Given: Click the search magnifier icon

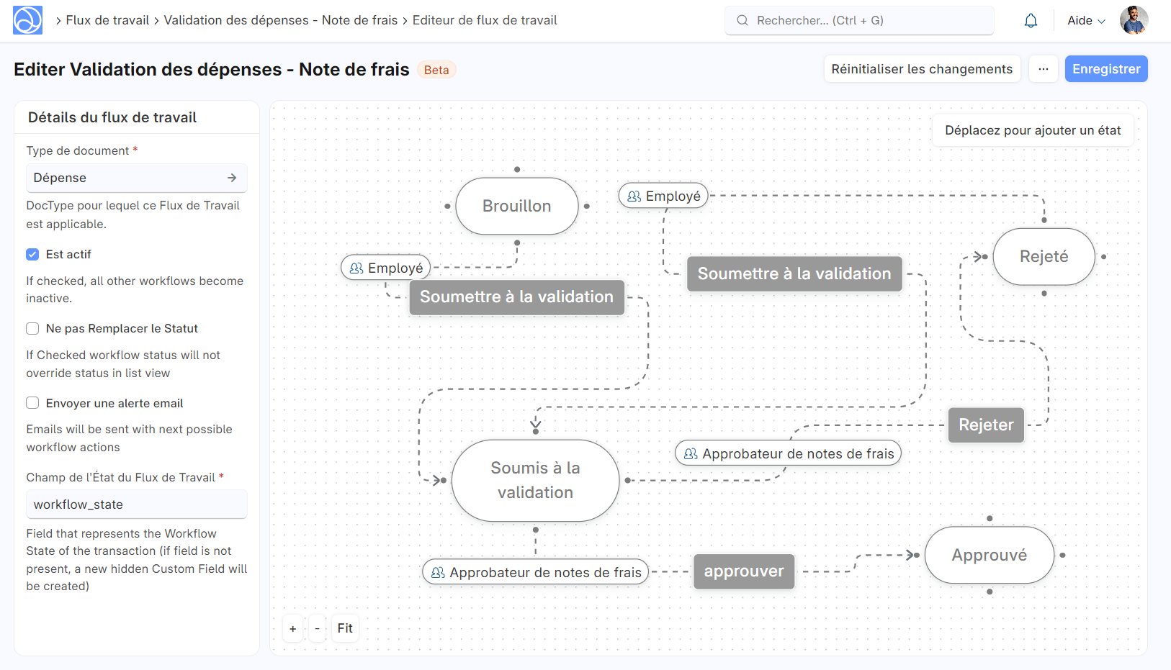Looking at the screenshot, I should [x=742, y=20].
